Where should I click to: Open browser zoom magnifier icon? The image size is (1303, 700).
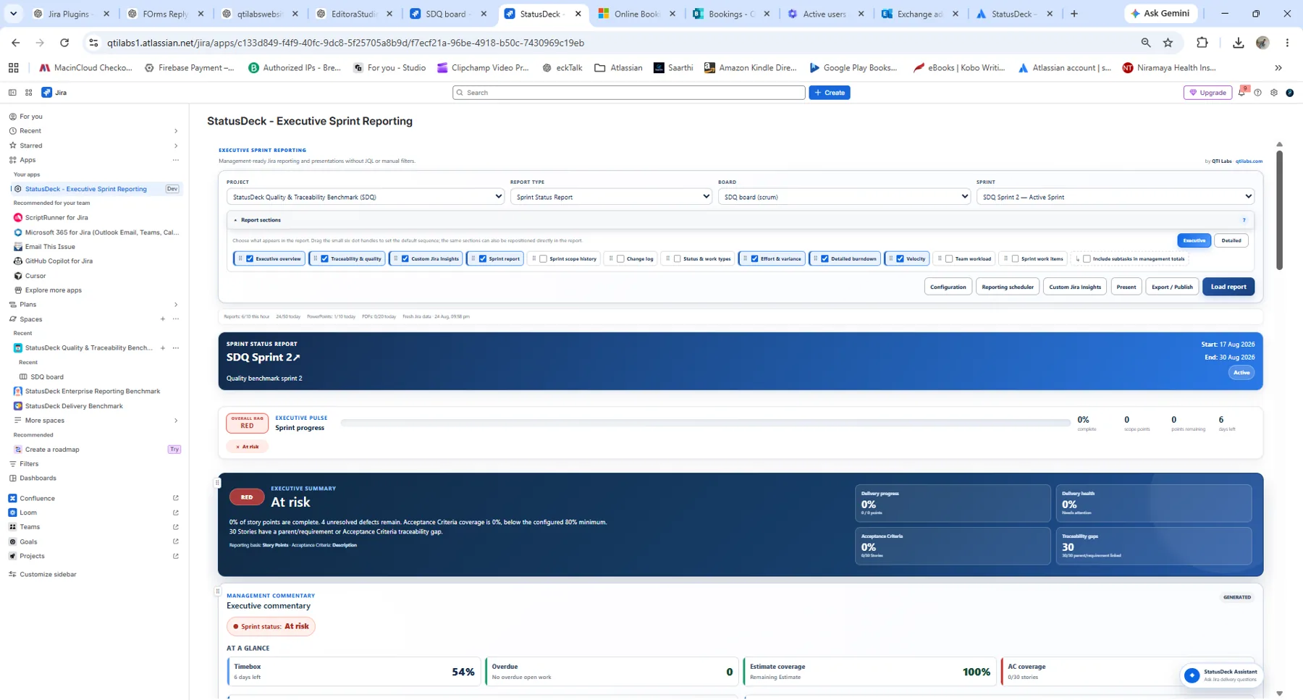[1146, 43]
